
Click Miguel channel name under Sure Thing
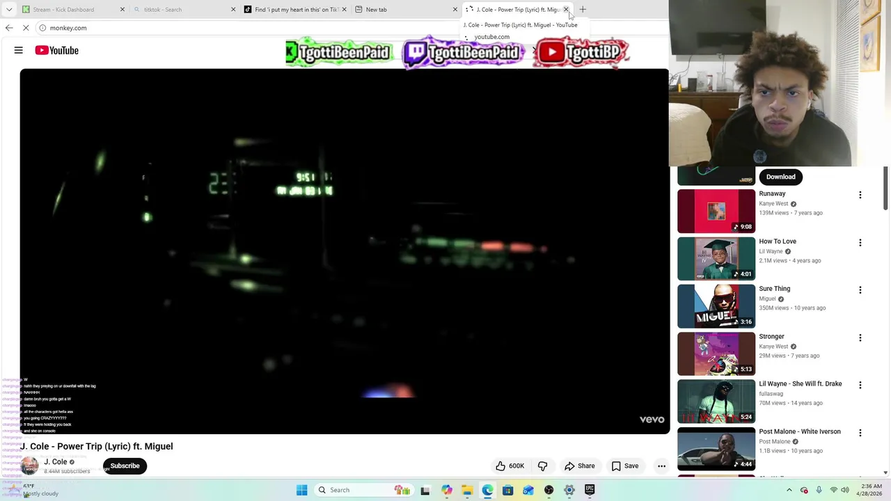click(x=767, y=299)
